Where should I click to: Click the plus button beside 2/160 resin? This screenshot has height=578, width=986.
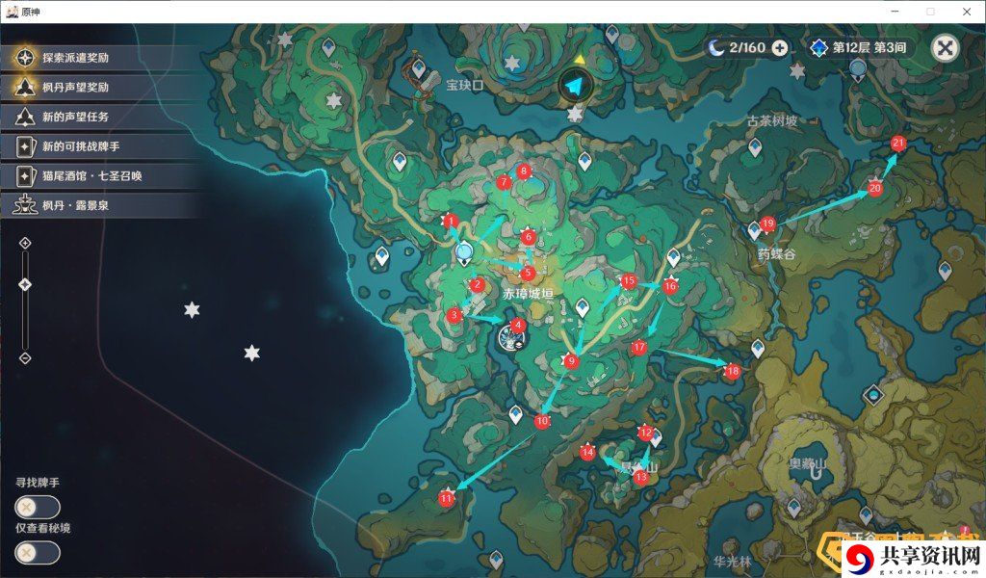[x=780, y=48]
